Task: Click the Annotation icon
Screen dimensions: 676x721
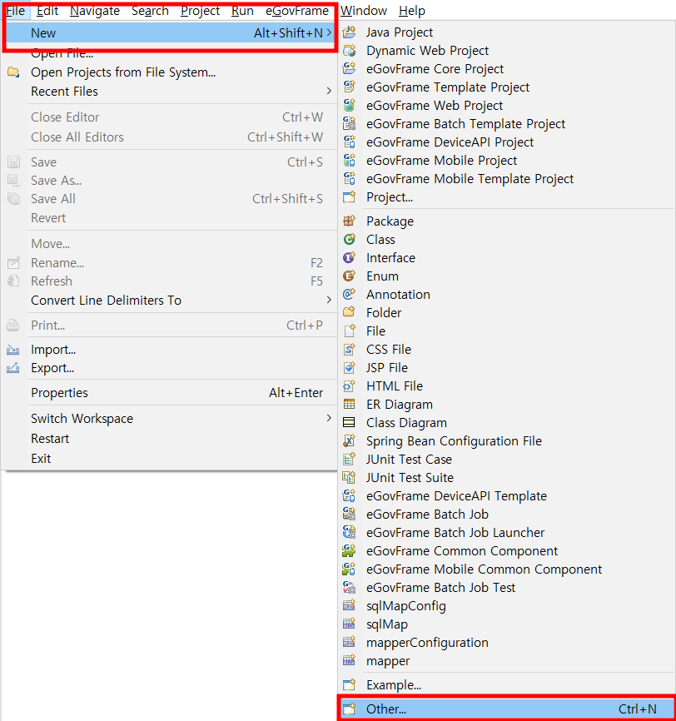Action: pyautogui.click(x=350, y=294)
